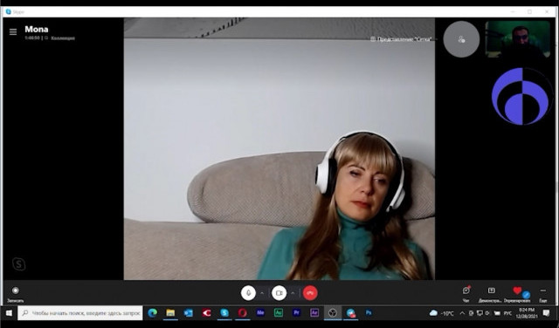
Task: Open Opera browser from the taskbar
Action: 243,313
